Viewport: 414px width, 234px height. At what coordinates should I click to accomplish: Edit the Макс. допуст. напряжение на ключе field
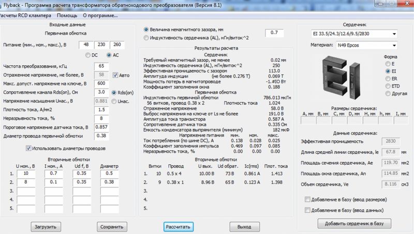coord(101,83)
